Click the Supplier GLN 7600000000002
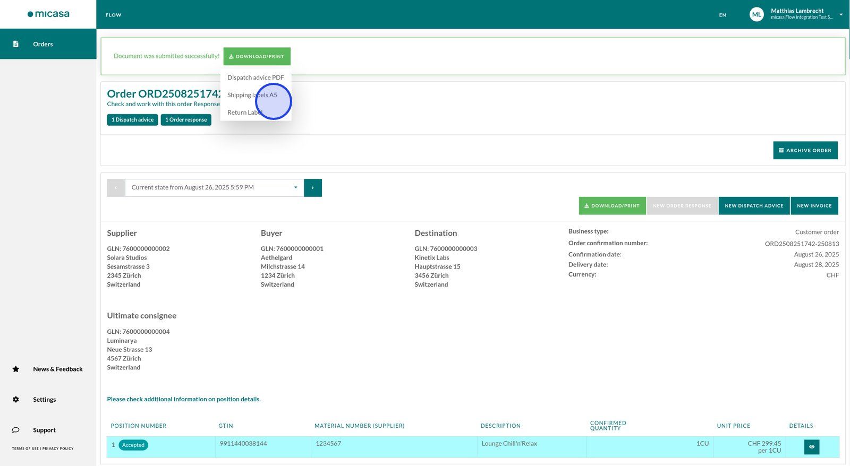The image size is (850, 466). pyautogui.click(x=138, y=249)
